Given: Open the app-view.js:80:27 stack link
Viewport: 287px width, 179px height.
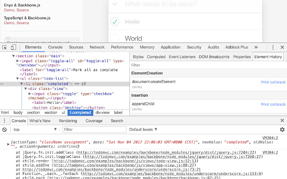Looking at the screenshot, I should [x=124, y=165].
